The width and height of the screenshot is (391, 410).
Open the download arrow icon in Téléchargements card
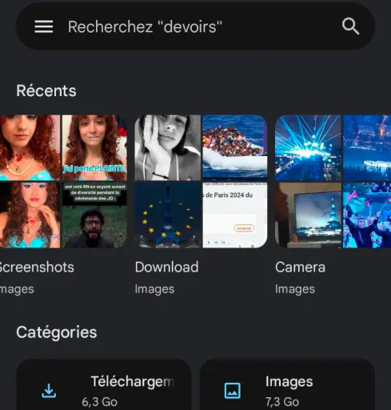tap(49, 391)
